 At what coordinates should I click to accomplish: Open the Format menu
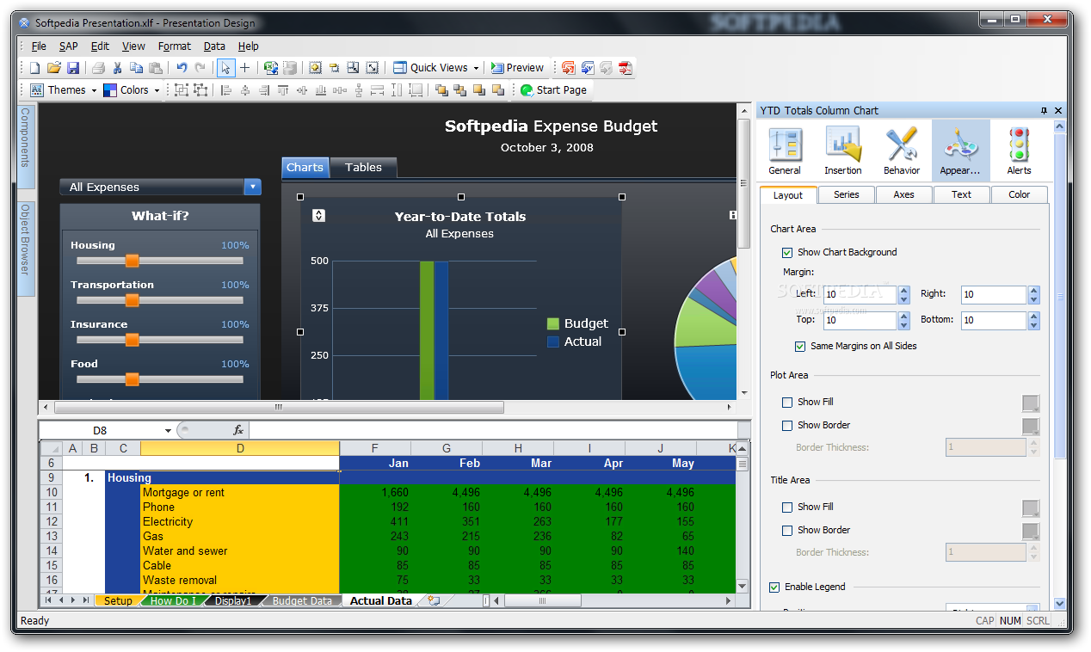[175, 46]
